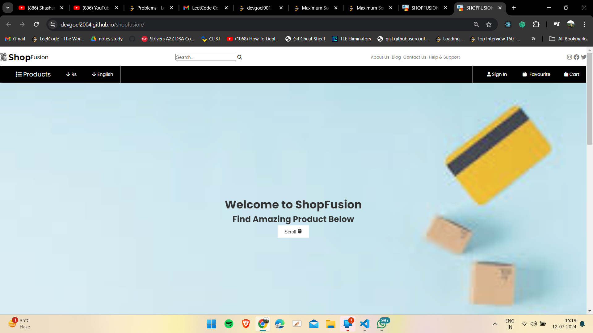The width and height of the screenshot is (593, 333).
Task: Click the Scroll button under the welcome text
Action: (x=293, y=232)
